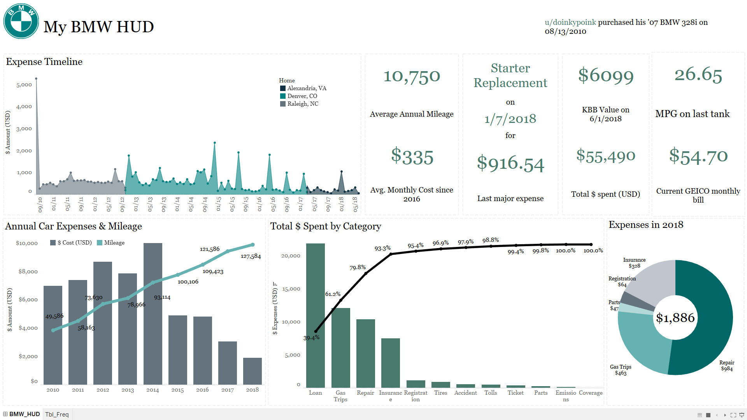Image resolution: width=747 pixels, height=420 pixels.
Task: Start presentation mode
Action: 742,415
